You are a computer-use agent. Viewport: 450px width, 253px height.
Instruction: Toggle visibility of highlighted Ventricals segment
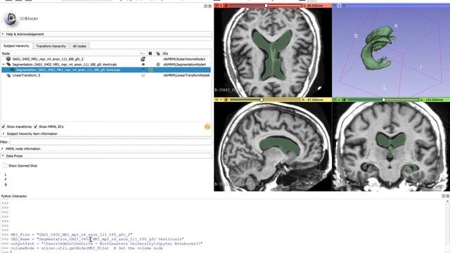(143, 70)
